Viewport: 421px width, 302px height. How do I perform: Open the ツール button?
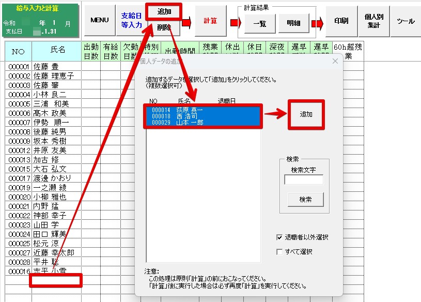[406, 21]
